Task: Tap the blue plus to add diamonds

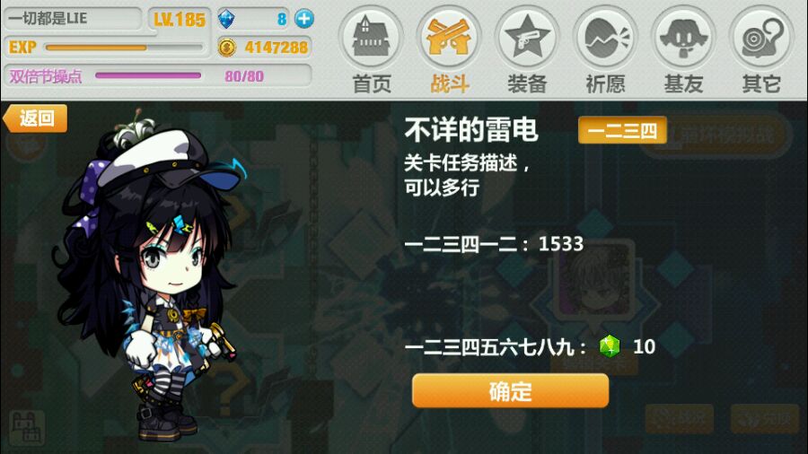Action: (304, 19)
